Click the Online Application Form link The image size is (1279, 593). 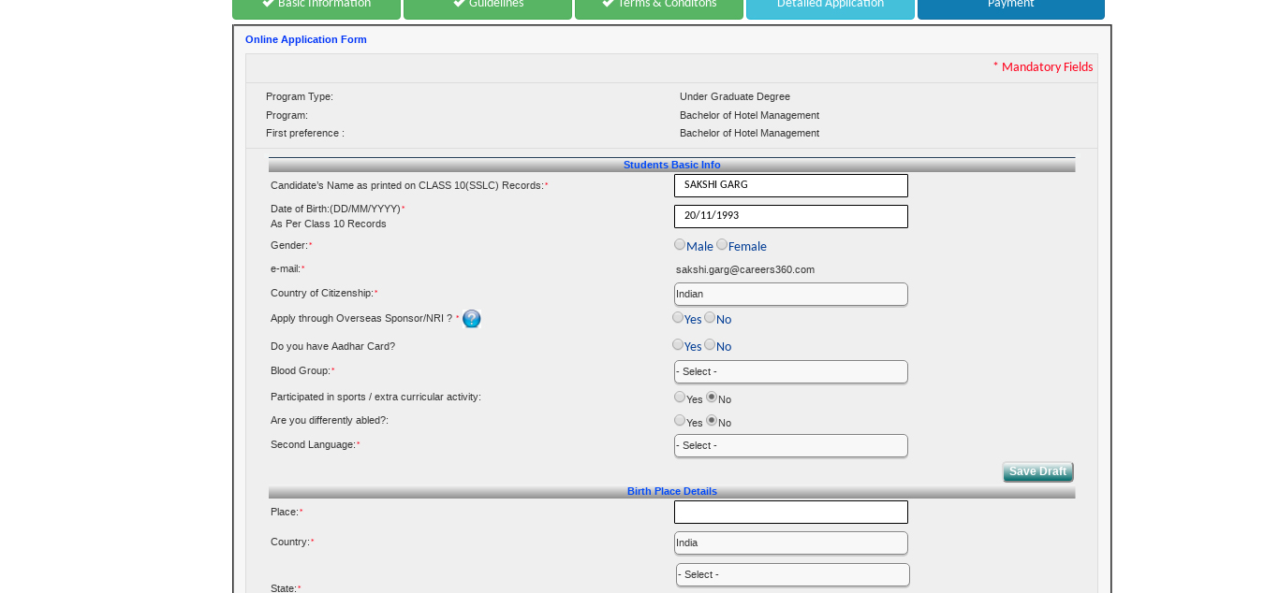(x=305, y=39)
